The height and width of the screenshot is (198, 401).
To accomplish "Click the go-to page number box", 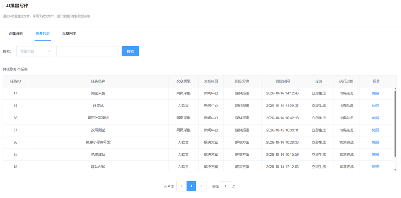I will point(225,186).
